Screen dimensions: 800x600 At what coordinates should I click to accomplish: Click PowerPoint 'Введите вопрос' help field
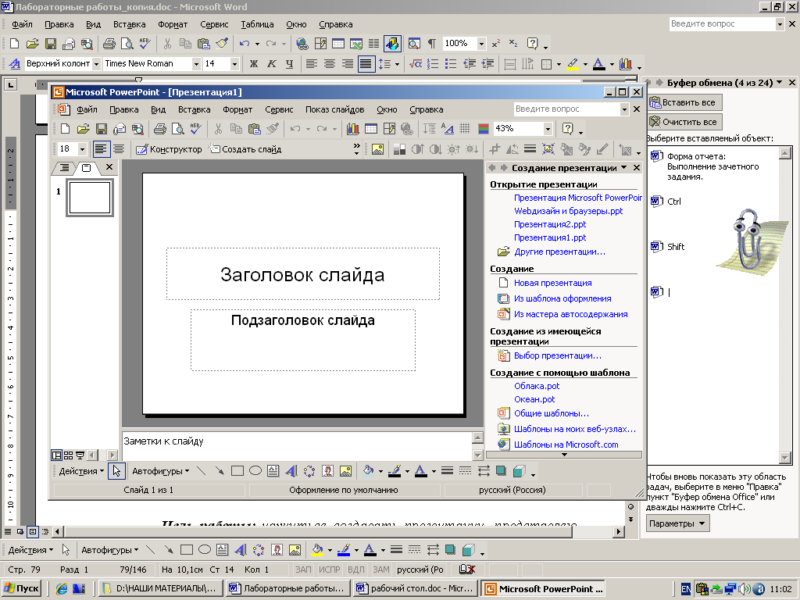click(566, 109)
